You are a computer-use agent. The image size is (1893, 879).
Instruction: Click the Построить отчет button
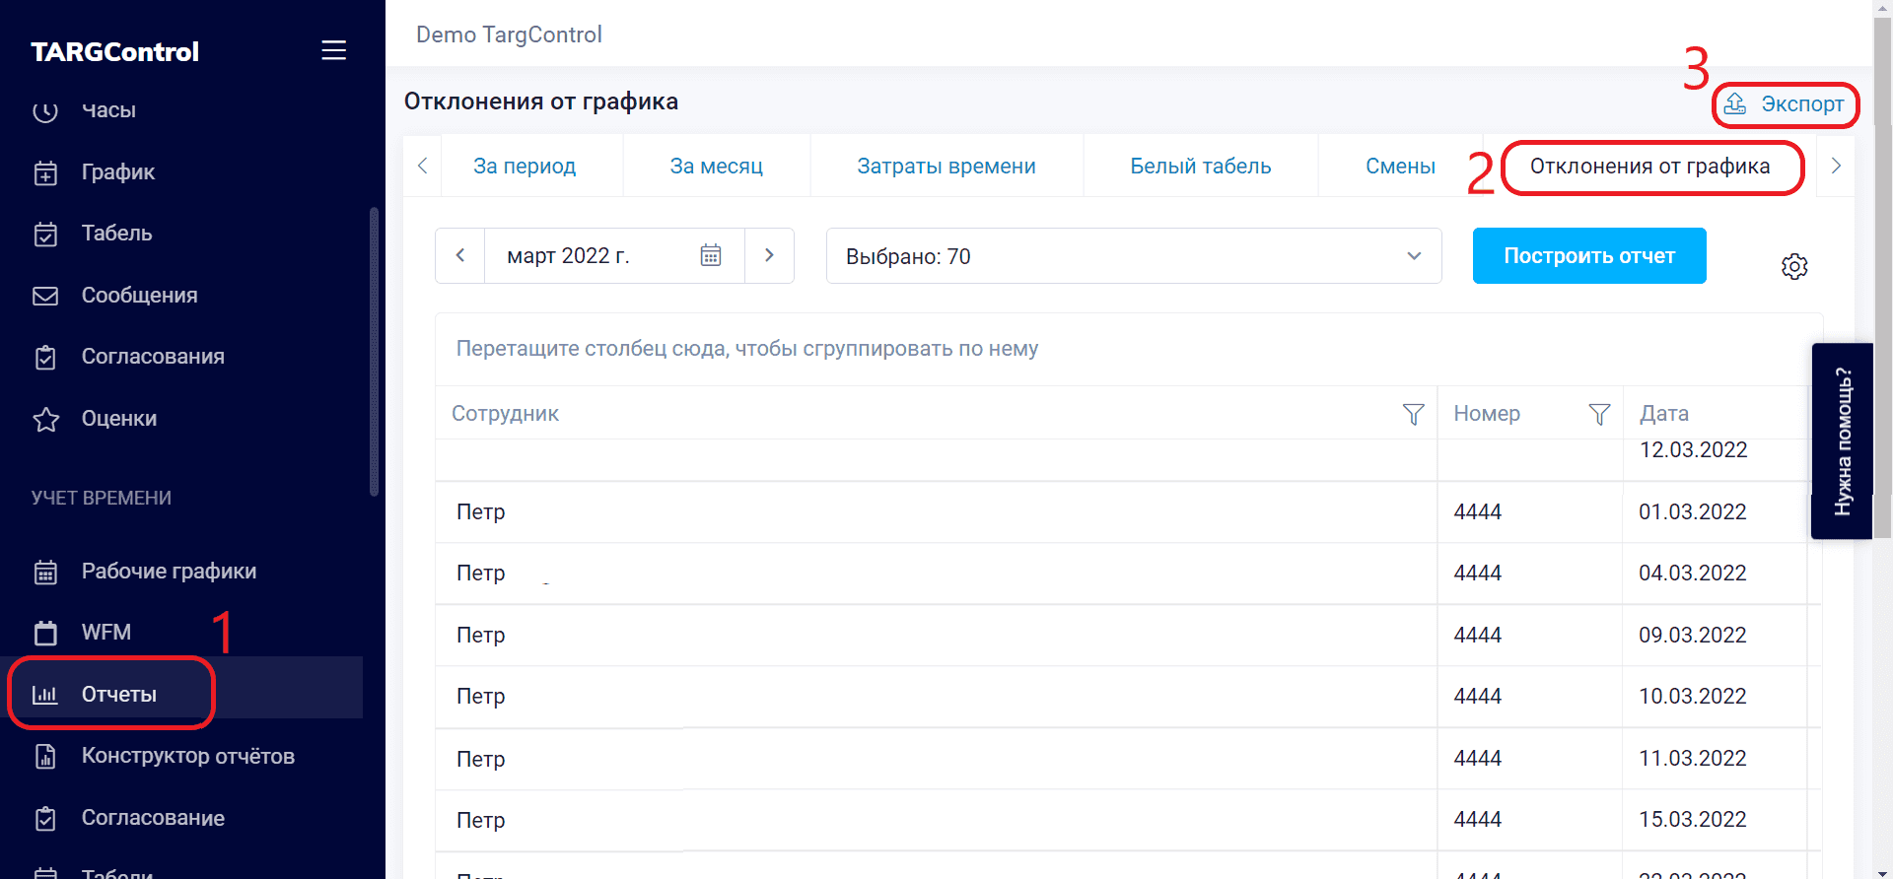(x=1588, y=256)
